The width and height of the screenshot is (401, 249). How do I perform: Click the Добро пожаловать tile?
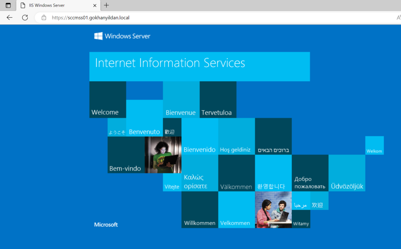(x=310, y=173)
